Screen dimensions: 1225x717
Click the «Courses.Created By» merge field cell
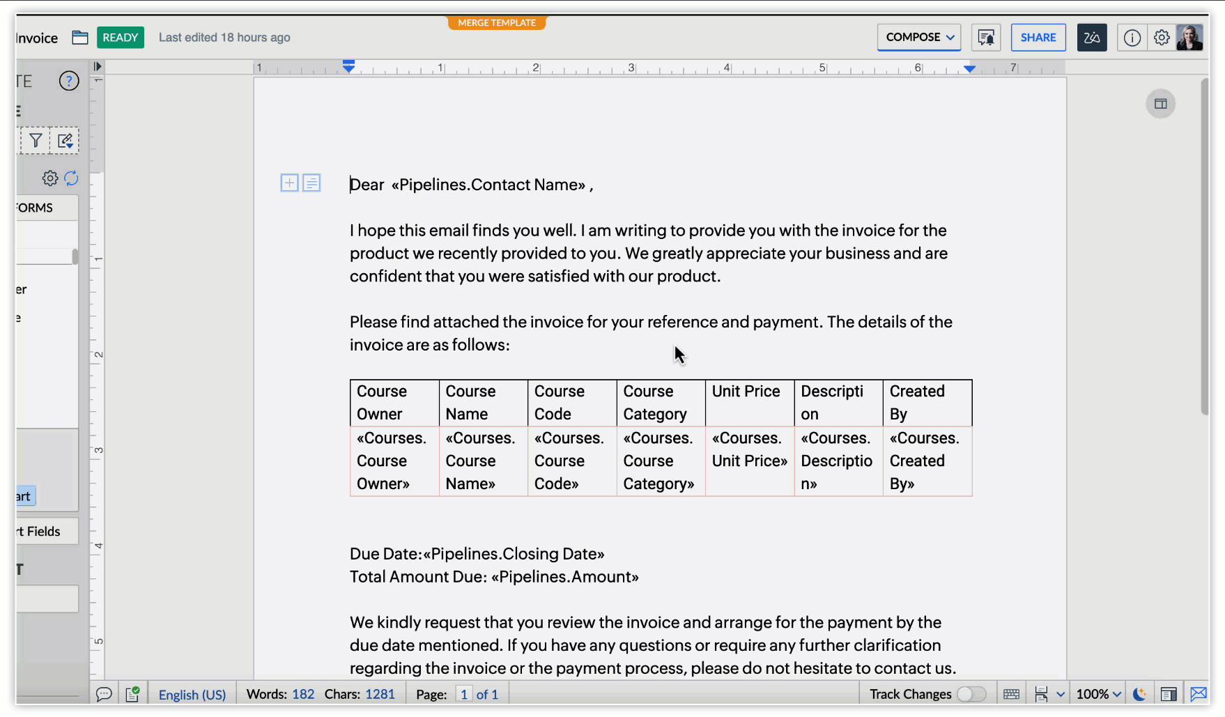click(927, 461)
